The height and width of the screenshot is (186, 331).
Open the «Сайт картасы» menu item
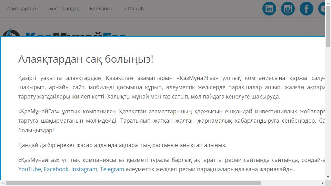[x=23, y=9]
